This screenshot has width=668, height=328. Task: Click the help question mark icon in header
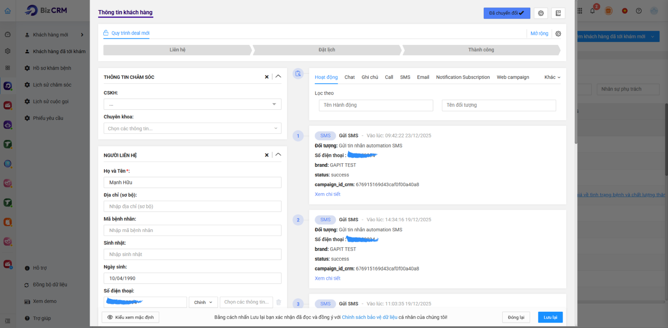point(639,11)
